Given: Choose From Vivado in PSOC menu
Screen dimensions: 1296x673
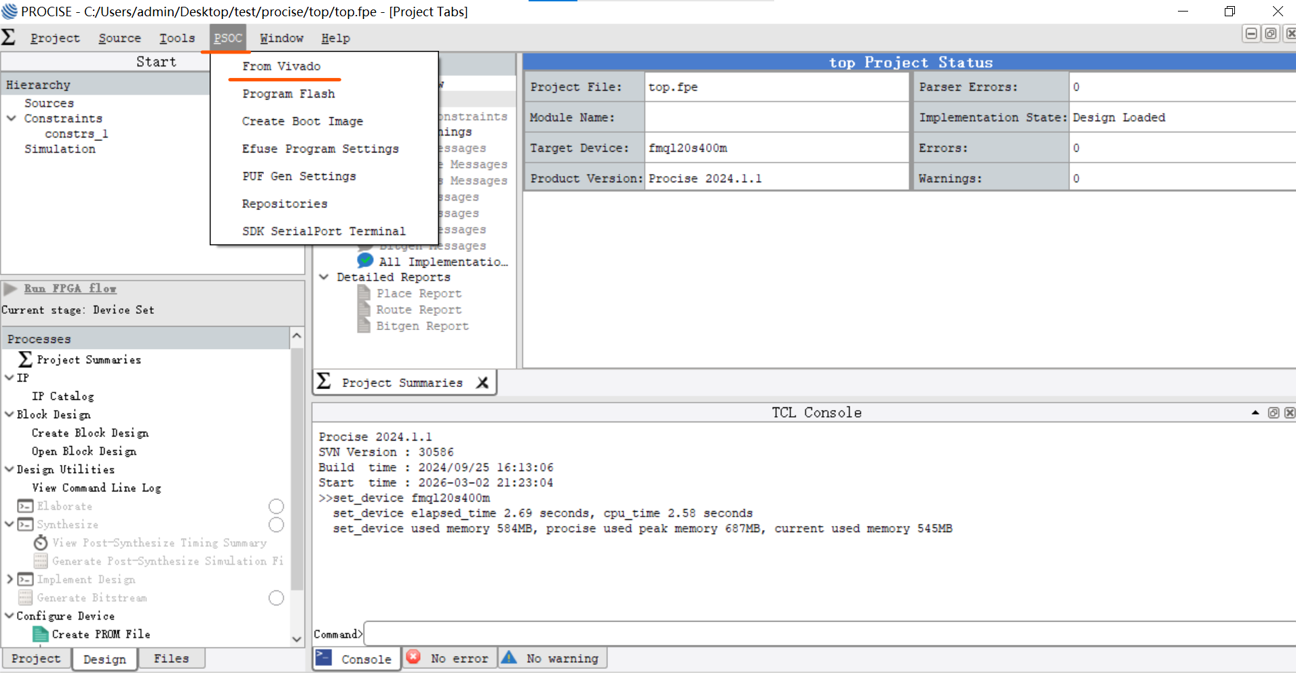Looking at the screenshot, I should coord(281,66).
